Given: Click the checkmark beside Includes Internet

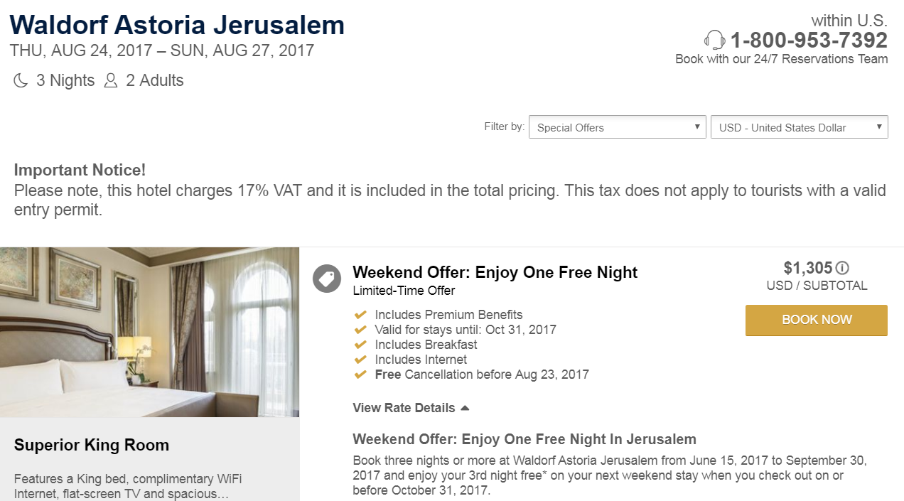Looking at the screenshot, I should pyautogui.click(x=360, y=360).
